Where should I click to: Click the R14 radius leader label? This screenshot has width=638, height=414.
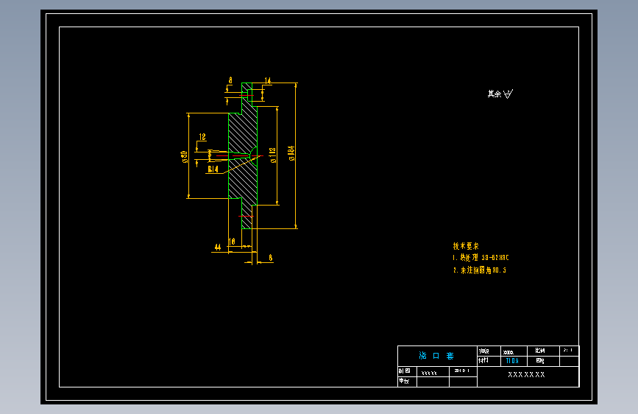(x=213, y=169)
